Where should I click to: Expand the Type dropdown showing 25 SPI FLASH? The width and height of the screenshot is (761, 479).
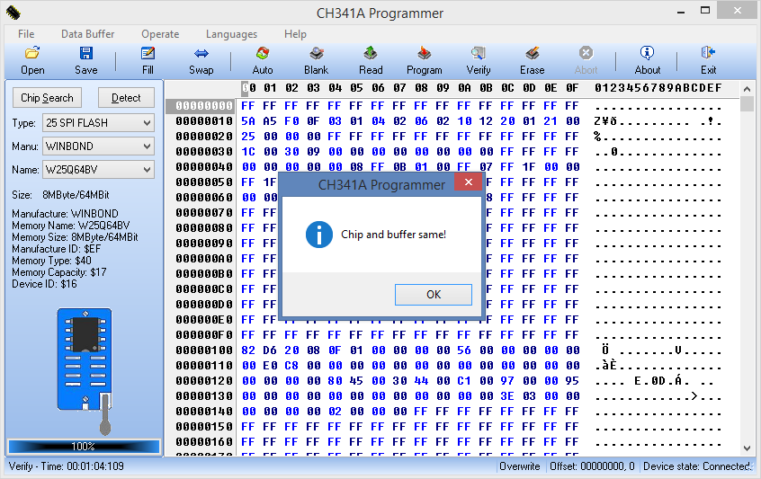point(99,123)
